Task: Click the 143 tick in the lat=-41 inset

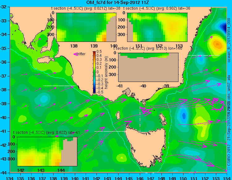Action: point(41,170)
